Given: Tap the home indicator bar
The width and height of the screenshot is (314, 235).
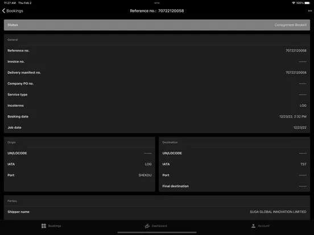Looking at the screenshot, I should coord(157,232).
